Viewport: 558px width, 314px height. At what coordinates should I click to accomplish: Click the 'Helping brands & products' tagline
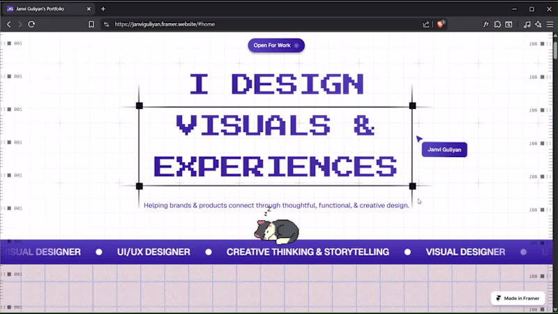(276, 205)
